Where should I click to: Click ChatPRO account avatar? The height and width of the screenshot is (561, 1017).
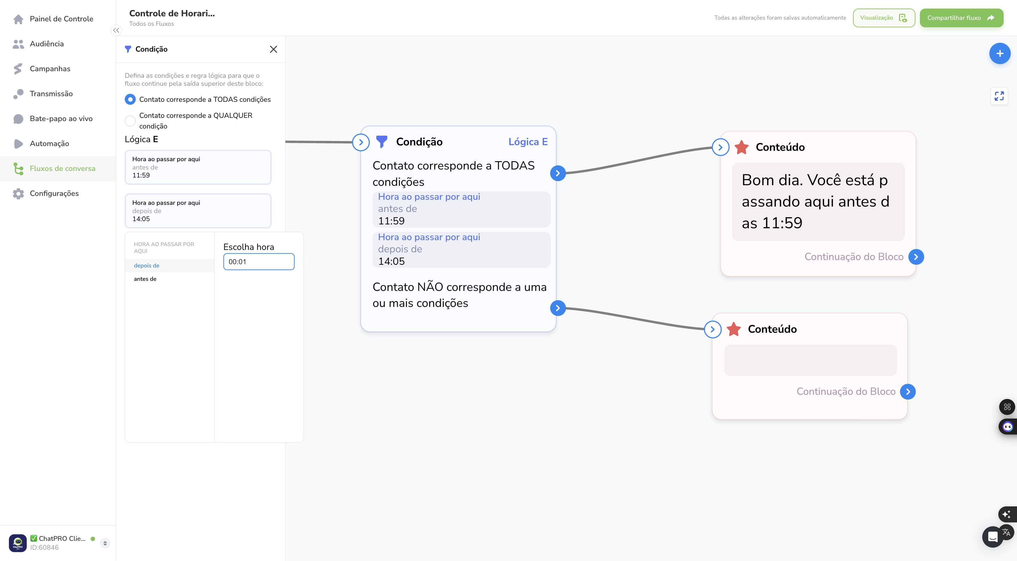[x=18, y=543]
